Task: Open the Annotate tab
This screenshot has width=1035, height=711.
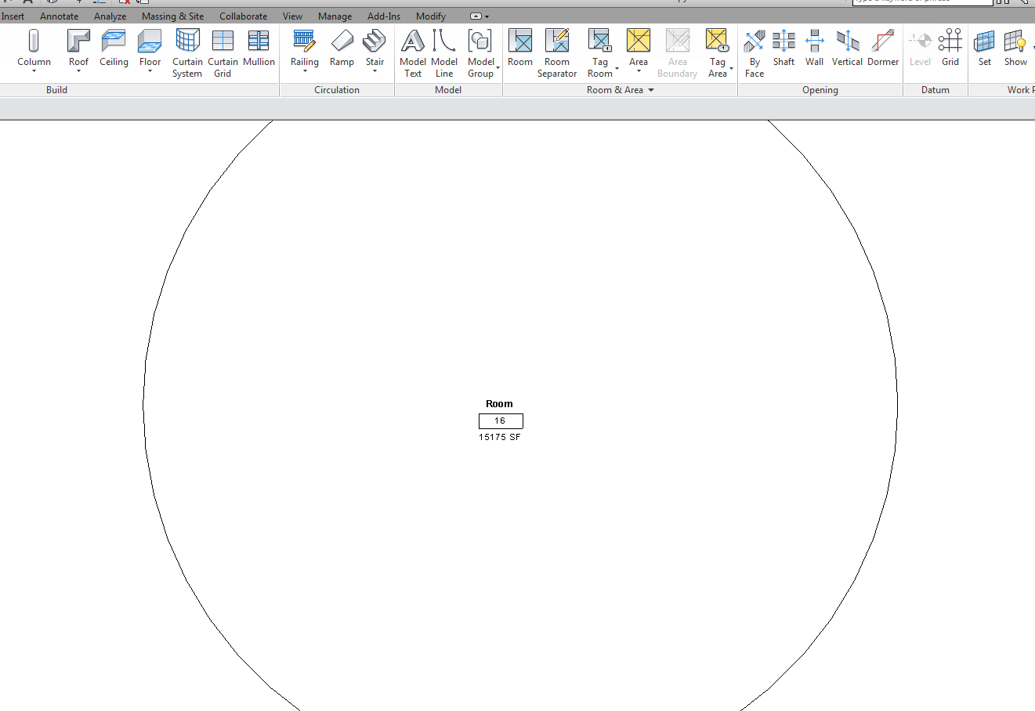Action: coord(60,16)
